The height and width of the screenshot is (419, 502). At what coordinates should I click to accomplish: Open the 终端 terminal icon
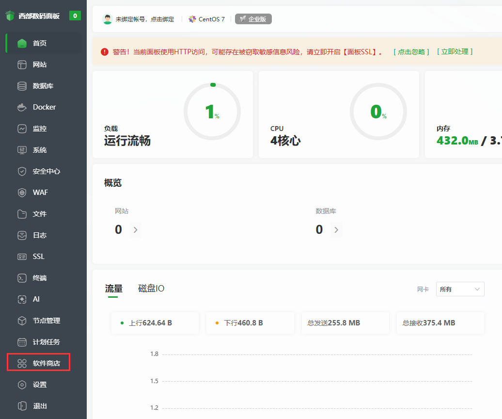[22, 278]
